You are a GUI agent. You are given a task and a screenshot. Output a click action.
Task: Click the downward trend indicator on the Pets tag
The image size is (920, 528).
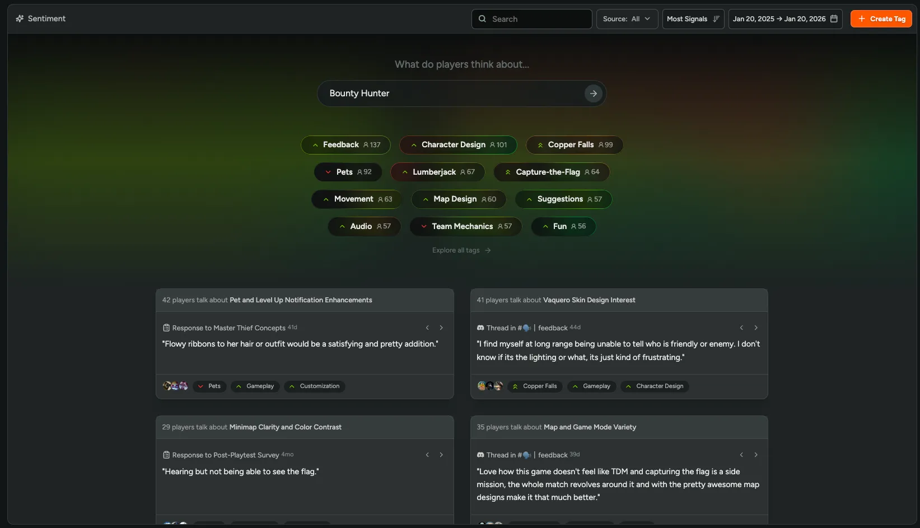click(x=328, y=172)
